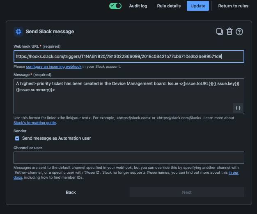Viewport: 257px width, 214px height.
Task: Focus the Channel or user field
Action: 129,158
